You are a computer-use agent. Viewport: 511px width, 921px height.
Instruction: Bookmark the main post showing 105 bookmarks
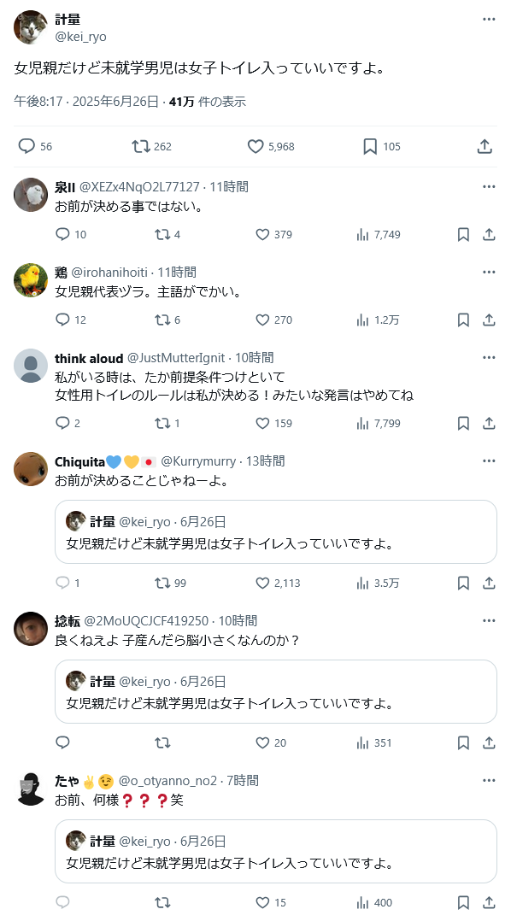pos(370,146)
